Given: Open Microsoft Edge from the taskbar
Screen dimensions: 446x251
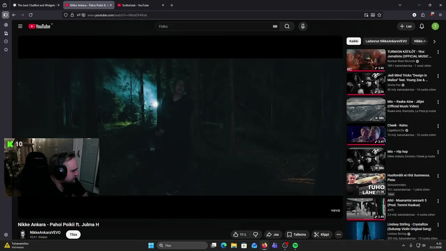Looking at the screenshot, I should tap(224, 245).
